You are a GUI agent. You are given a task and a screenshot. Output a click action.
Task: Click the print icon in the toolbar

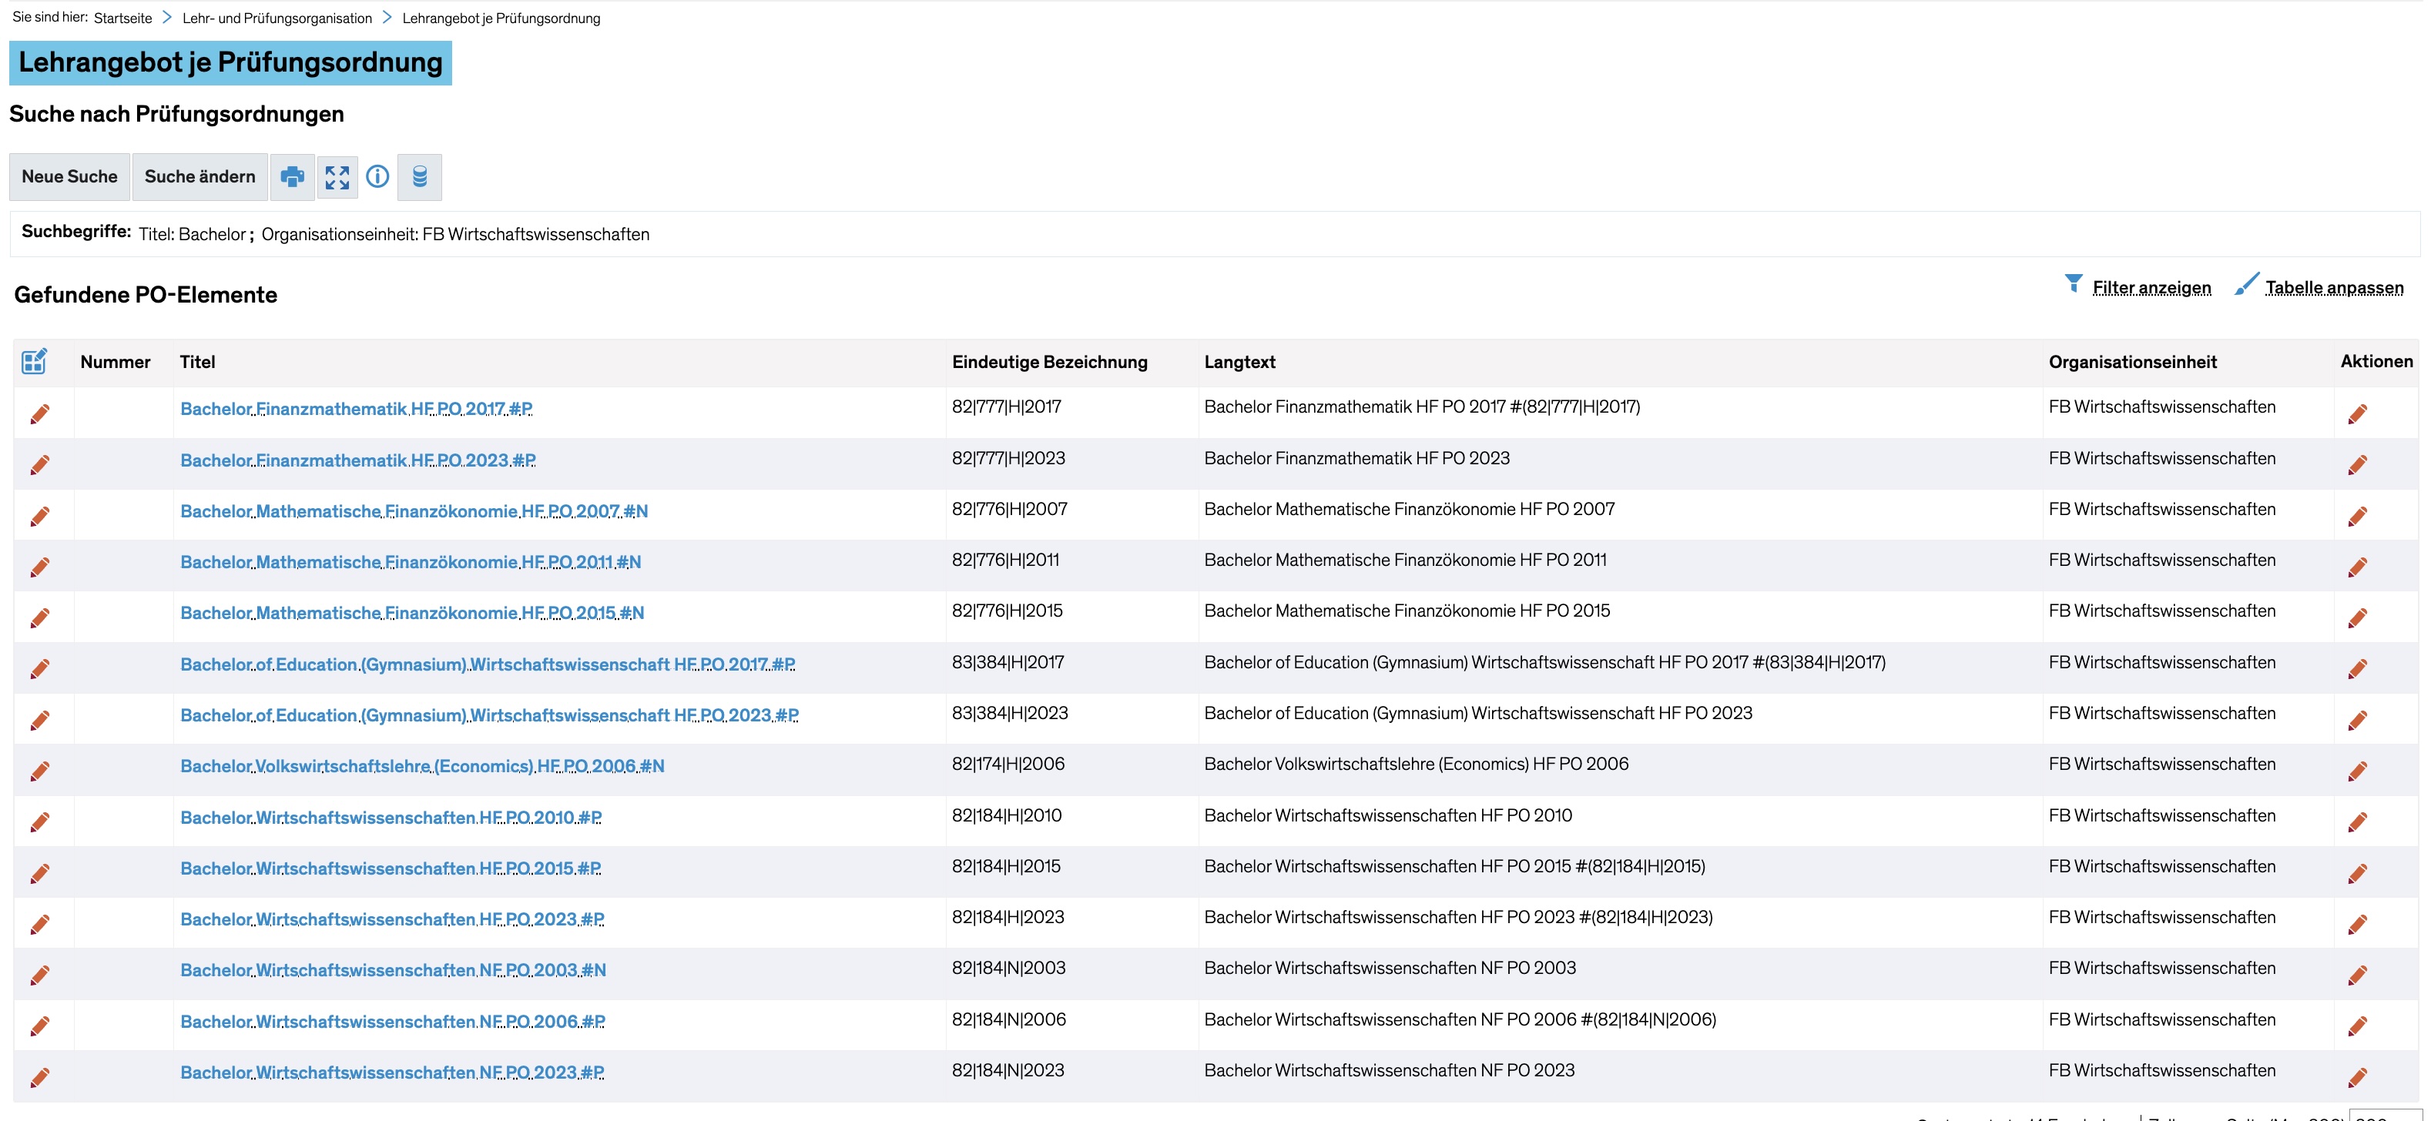pos(293,176)
